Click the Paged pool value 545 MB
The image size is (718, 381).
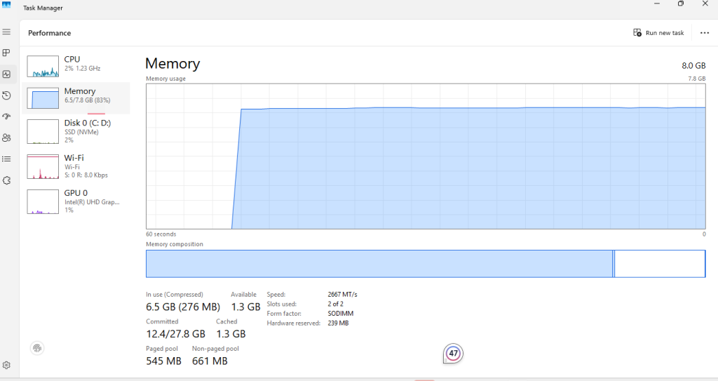(x=164, y=361)
